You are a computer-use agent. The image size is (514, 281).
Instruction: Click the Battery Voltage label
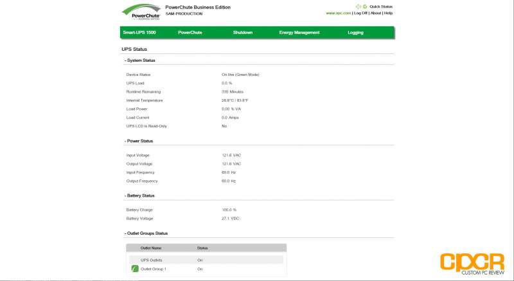pos(139,219)
